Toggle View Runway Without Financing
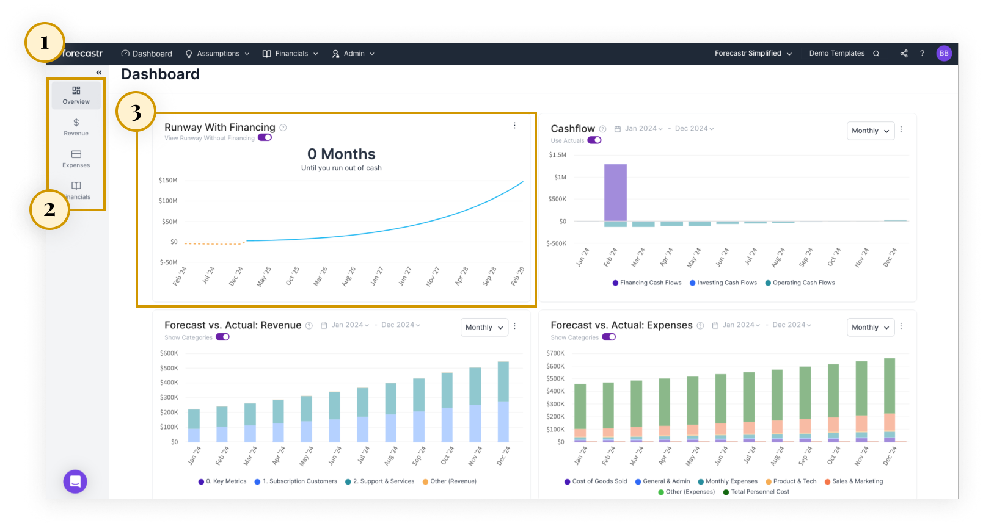The width and height of the screenshot is (983, 526). [265, 138]
